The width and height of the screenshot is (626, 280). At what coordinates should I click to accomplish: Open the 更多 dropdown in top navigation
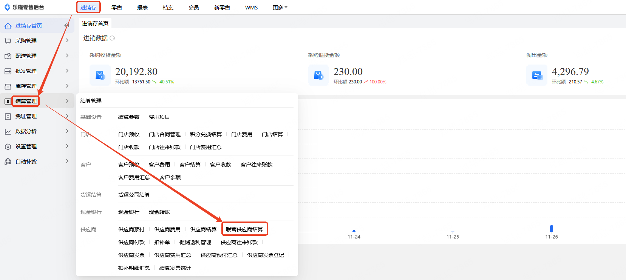pyautogui.click(x=280, y=8)
